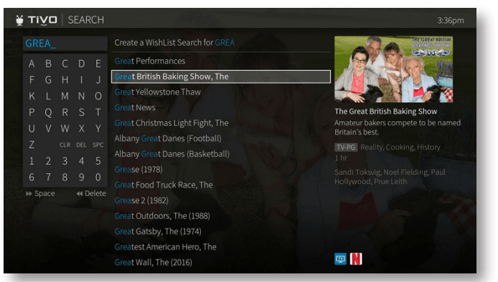This screenshot has height=282, width=498.
Task: Click letter A on keyboard grid
Action: (32, 64)
